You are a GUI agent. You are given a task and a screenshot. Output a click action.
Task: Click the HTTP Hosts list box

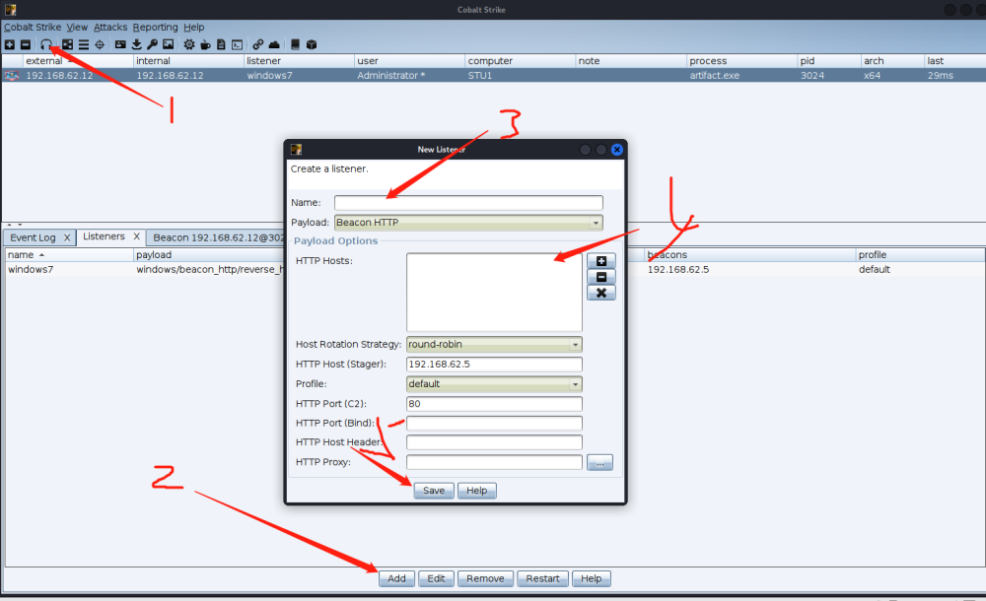pos(494,293)
